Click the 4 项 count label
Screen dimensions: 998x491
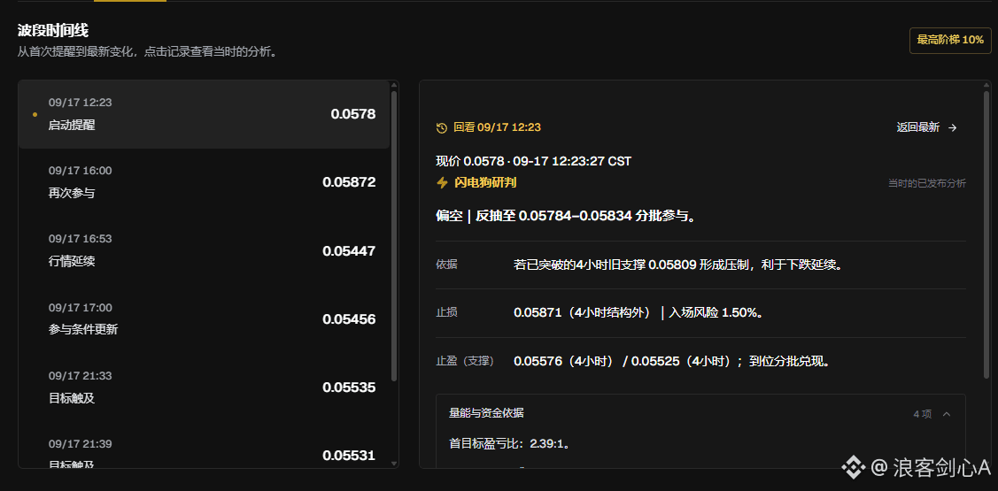click(922, 414)
